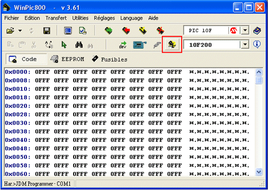Minimize the WinPic800 window
This screenshot has height=190, width=268.
tap(238, 8)
